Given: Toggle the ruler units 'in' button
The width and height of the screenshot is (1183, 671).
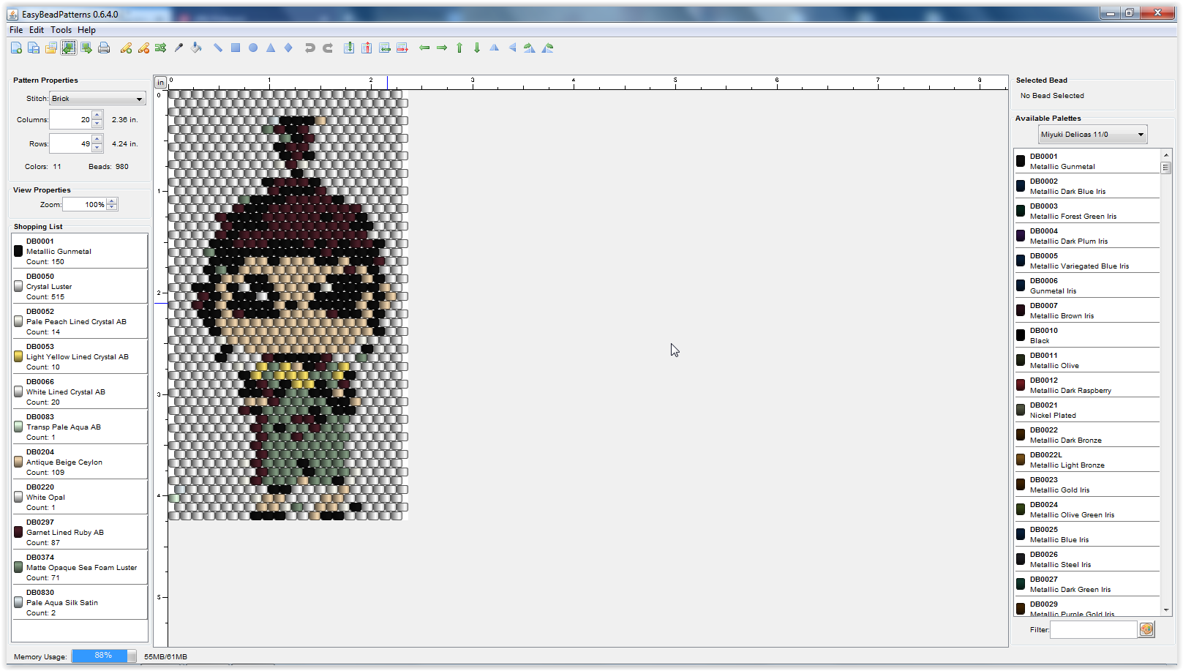Looking at the screenshot, I should (160, 83).
